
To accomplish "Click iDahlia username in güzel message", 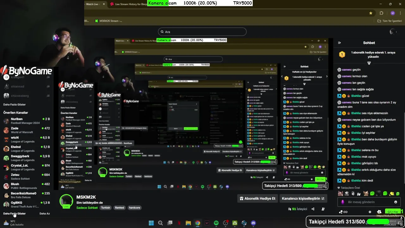I will tap(356, 96).
